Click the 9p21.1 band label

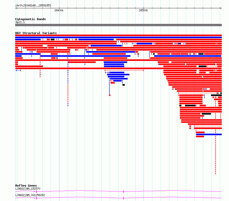[20, 22]
